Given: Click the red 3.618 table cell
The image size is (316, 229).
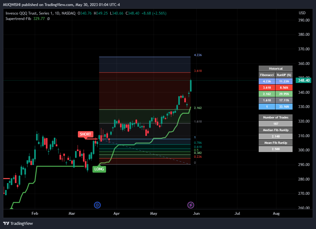Looking at the screenshot, I should point(267,87).
